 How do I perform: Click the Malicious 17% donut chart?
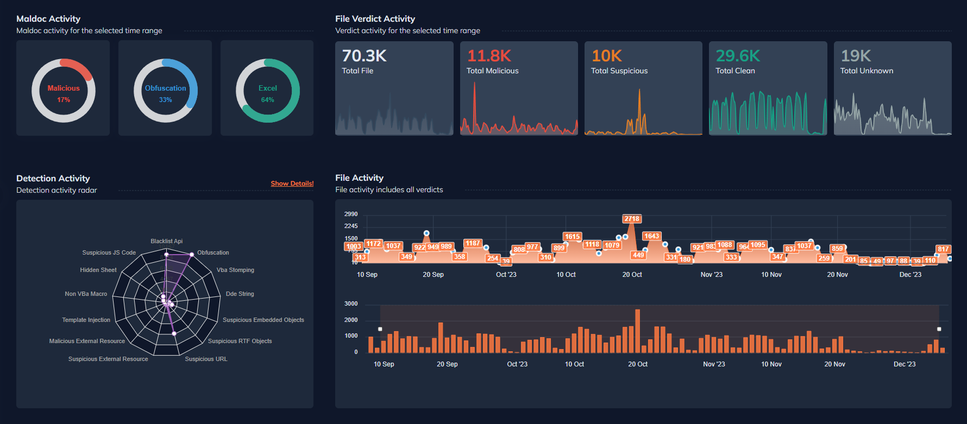(64, 91)
